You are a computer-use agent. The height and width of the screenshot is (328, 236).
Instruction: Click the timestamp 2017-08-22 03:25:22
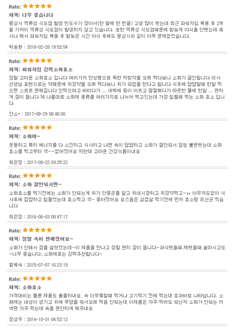pyautogui.click(x=47, y=162)
